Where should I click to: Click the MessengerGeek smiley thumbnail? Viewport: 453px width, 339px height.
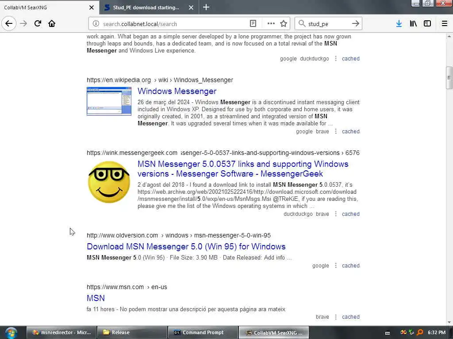[109, 182]
